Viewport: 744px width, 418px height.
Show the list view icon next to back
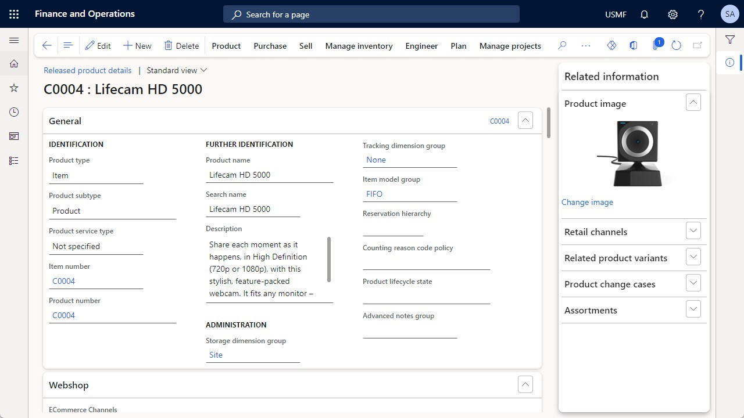[x=68, y=45]
